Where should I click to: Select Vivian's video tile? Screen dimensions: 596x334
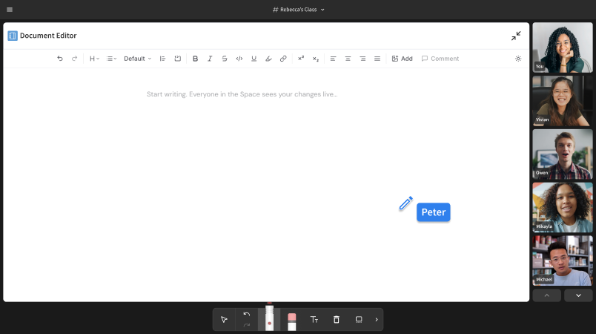tap(563, 101)
